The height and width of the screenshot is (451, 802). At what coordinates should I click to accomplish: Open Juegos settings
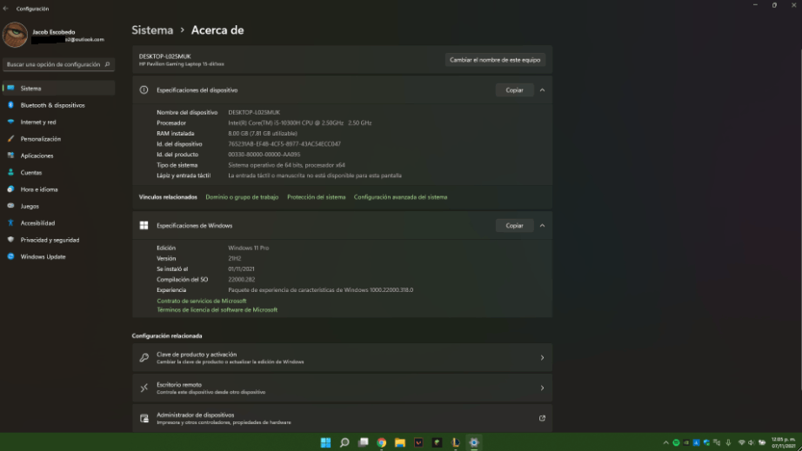(59, 206)
